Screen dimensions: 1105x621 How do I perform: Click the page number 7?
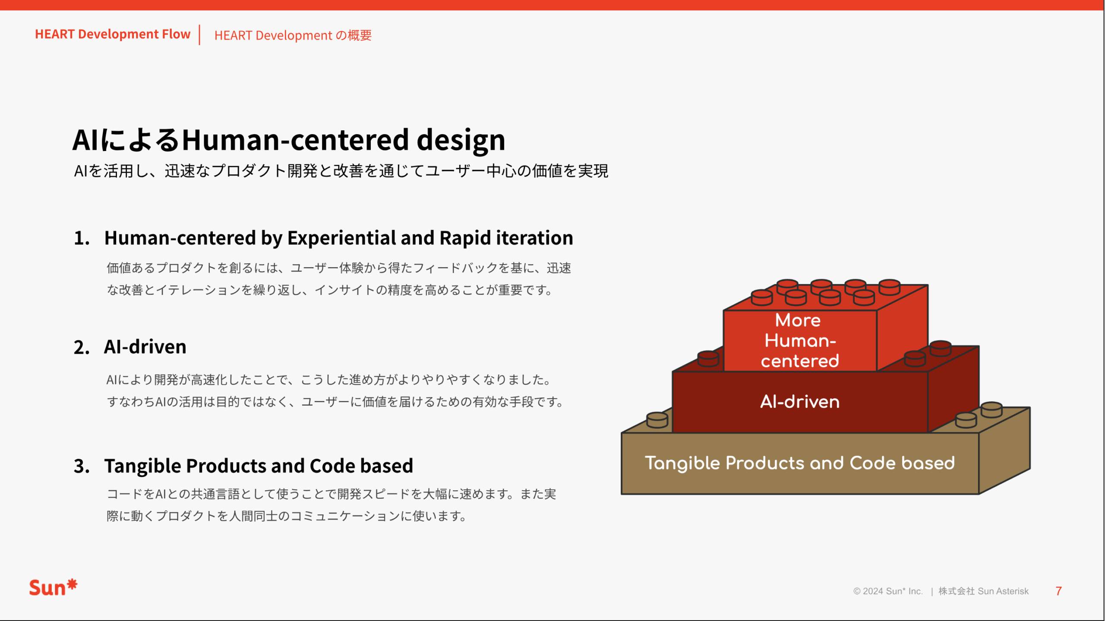click(1058, 591)
